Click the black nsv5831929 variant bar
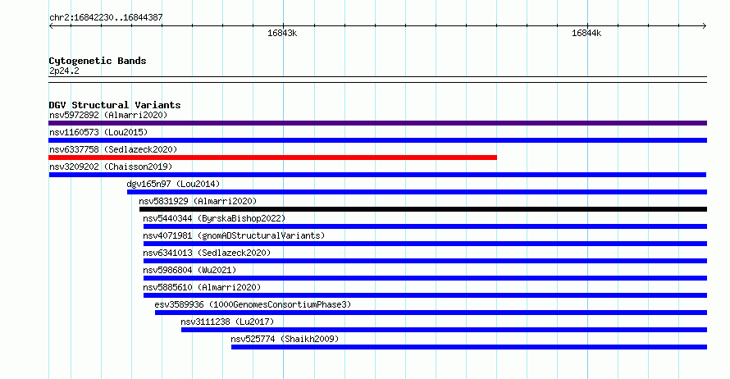This screenshot has width=730, height=379. pos(423,209)
